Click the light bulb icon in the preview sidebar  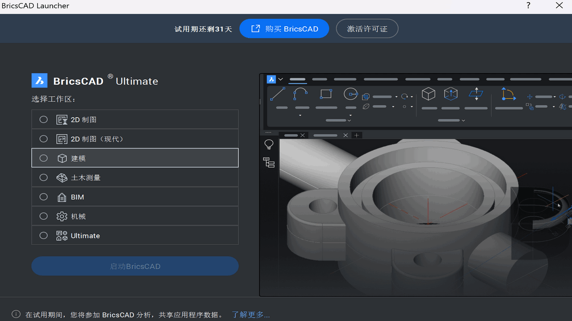(269, 144)
